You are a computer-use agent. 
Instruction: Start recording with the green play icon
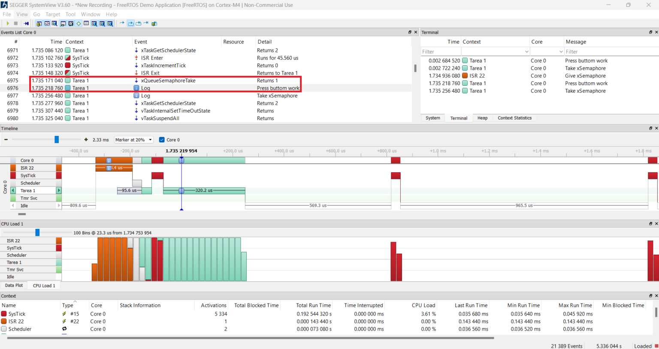tap(8, 24)
